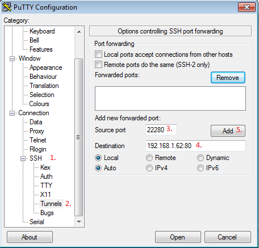Select IPv6 radio button

point(200,168)
